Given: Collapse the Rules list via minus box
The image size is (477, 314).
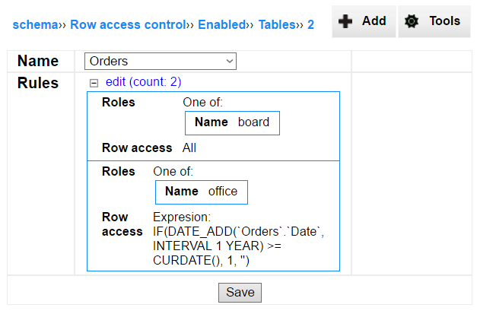Looking at the screenshot, I should 94,83.
